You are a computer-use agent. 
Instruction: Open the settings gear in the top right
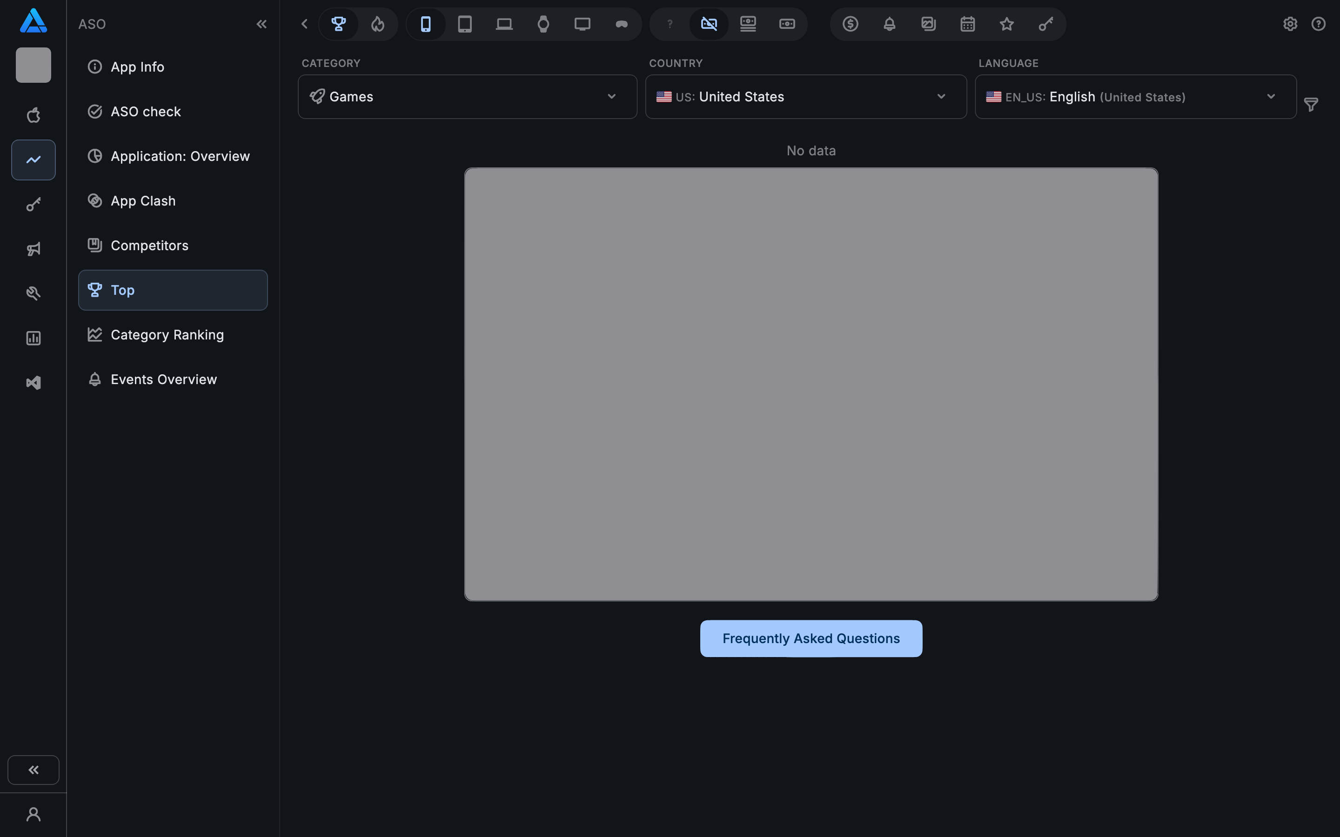click(x=1290, y=24)
